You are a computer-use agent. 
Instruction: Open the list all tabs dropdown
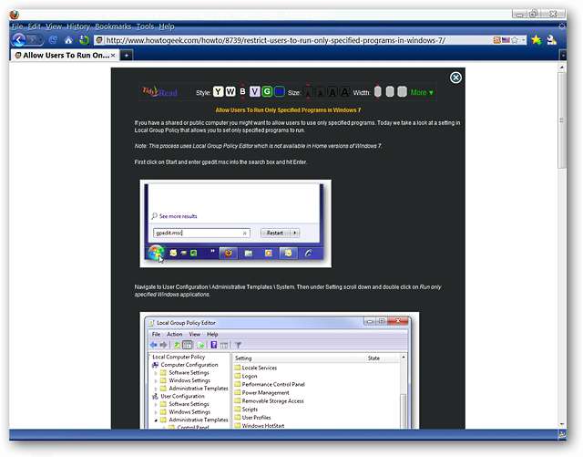pyautogui.click(x=563, y=55)
